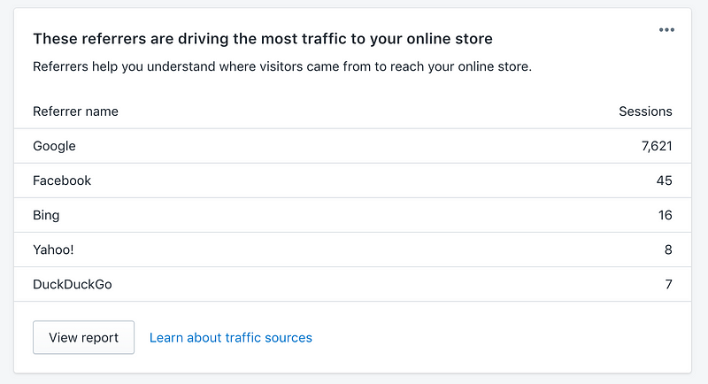Click Bing's 16 sessions value
This screenshot has width=708, height=384.
(x=666, y=215)
